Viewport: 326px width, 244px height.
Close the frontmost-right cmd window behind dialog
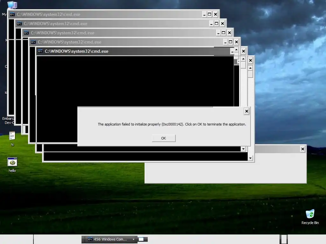[251, 61]
